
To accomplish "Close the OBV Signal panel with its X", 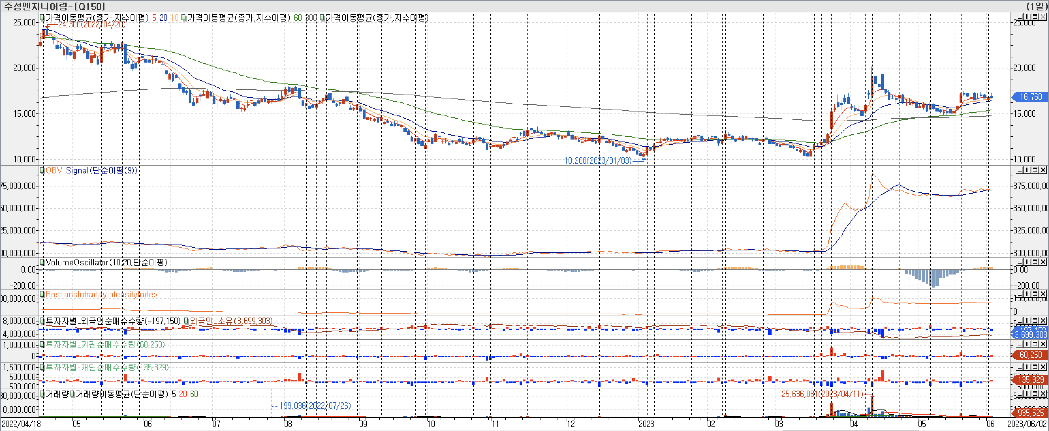I will 1043,170.
